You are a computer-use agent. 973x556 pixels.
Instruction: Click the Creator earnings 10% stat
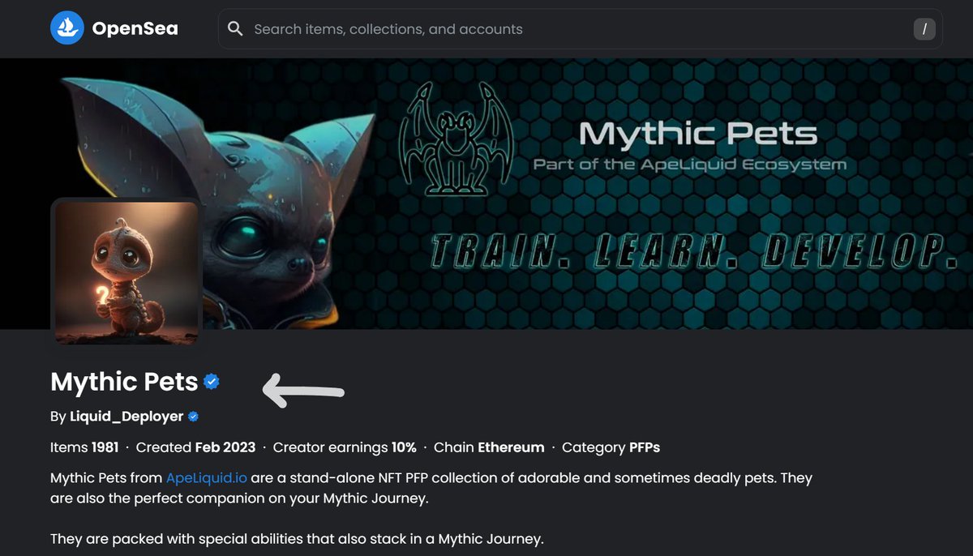point(345,447)
